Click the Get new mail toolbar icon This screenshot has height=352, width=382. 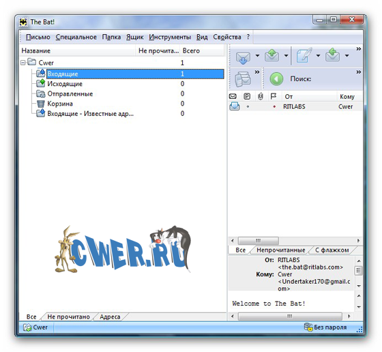pyautogui.click(x=243, y=57)
